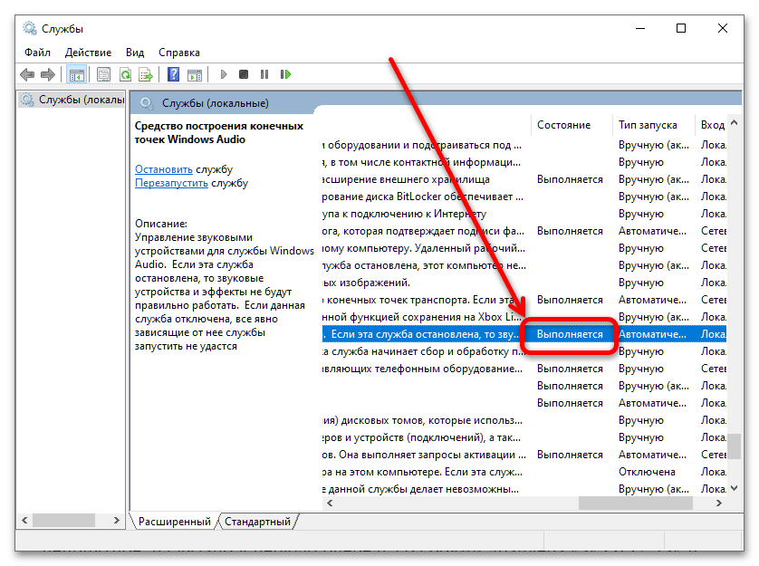
Task: Click tree pane scroll left arrow
Action: (24, 520)
